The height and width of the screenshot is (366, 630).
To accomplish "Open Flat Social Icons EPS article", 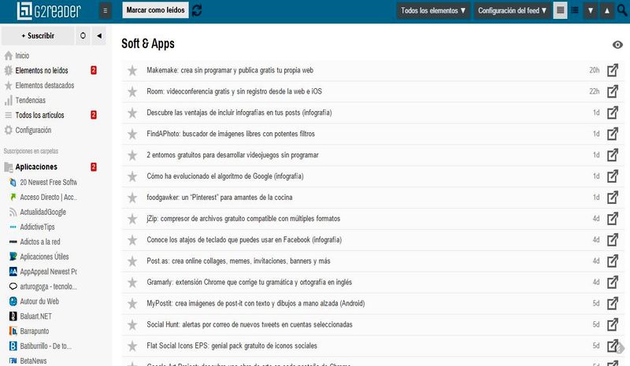I will coord(232,346).
